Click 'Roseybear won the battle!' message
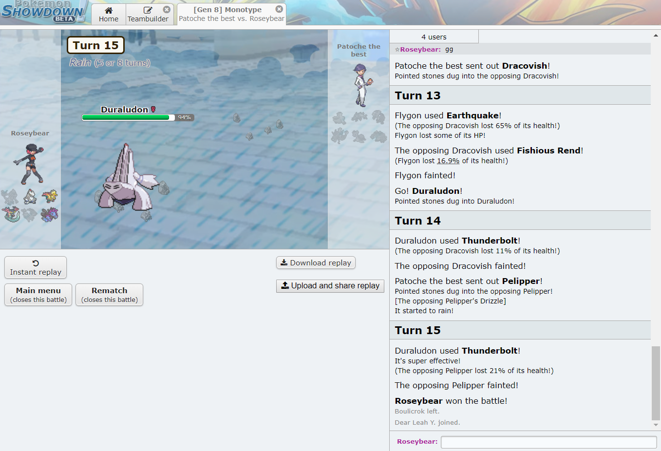The height and width of the screenshot is (451, 661). pos(451,401)
